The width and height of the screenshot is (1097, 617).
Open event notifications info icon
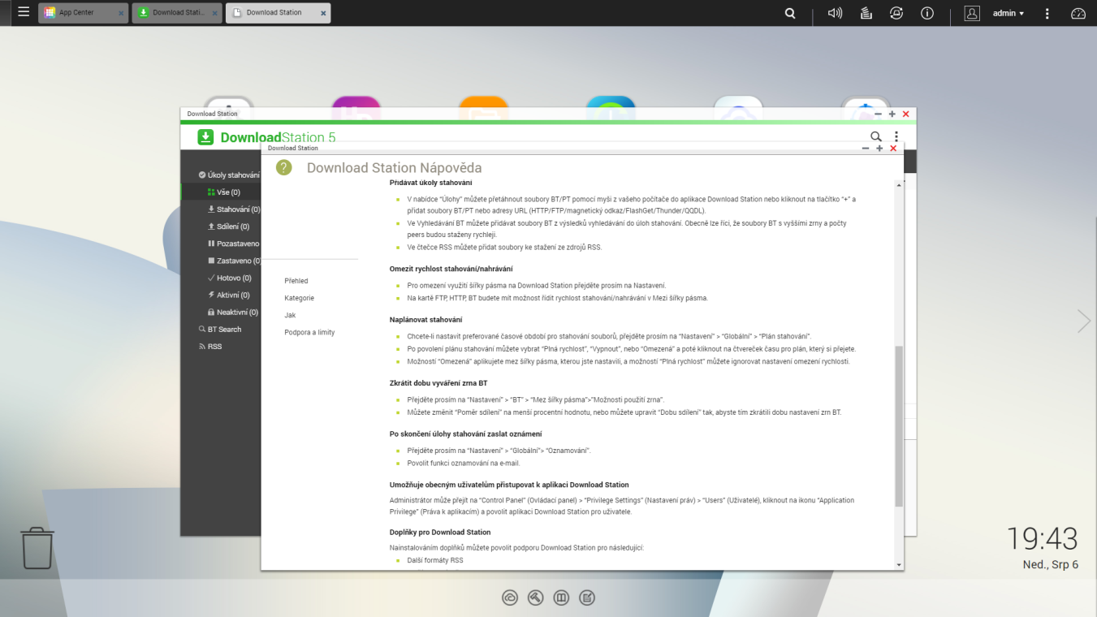coord(927,13)
